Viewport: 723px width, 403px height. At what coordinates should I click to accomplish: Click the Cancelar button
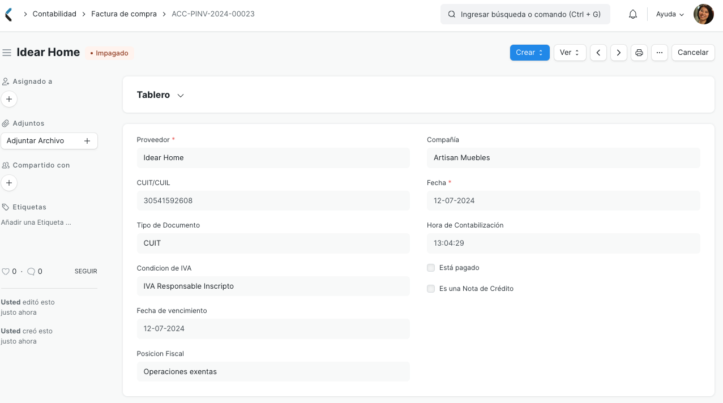pos(693,53)
